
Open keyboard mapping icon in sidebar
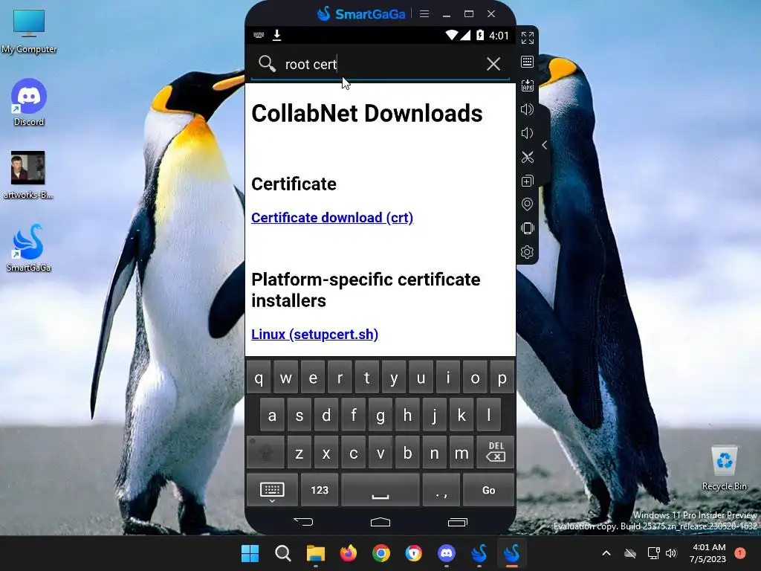[527, 62]
